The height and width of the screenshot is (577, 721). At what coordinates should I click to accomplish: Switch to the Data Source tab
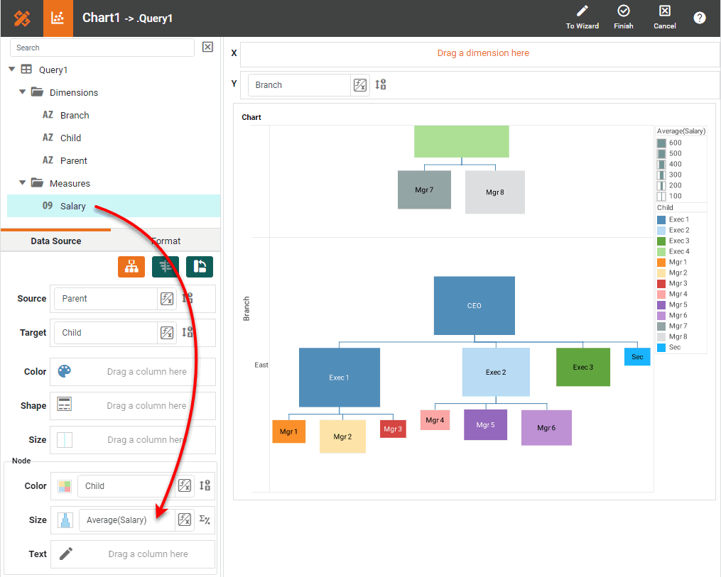pyautogui.click(x=55, y=241)
